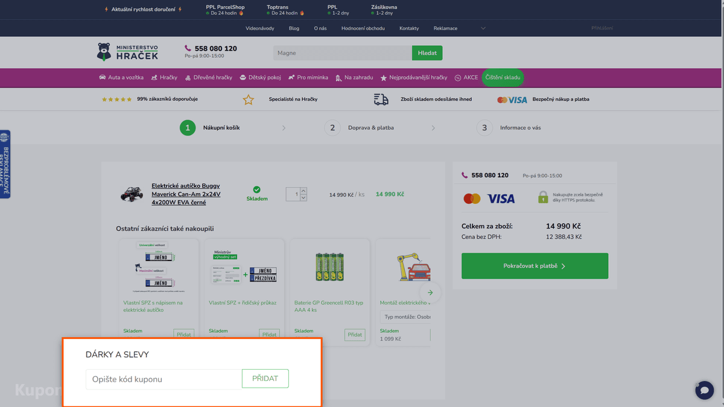Click the buggy quantity input field
Screen dimensions: 724x407
[293, 194]
